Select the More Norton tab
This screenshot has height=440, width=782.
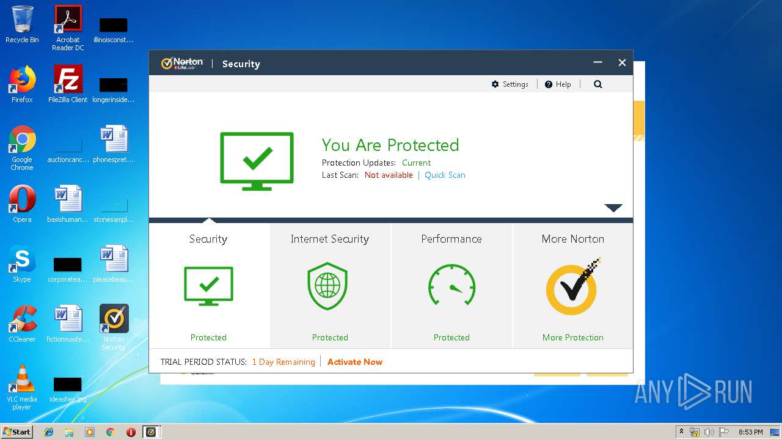coord(572,286)
